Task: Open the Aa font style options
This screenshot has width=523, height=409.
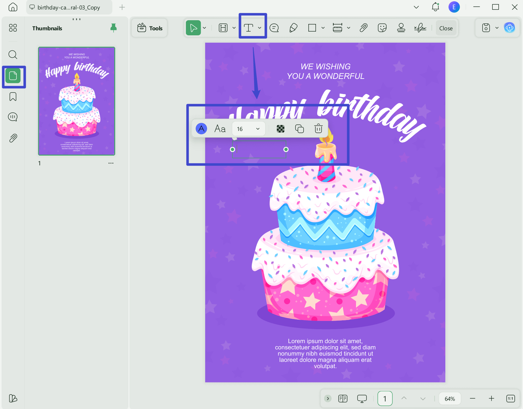Action: pyautogui.click(x=220, y=129)
